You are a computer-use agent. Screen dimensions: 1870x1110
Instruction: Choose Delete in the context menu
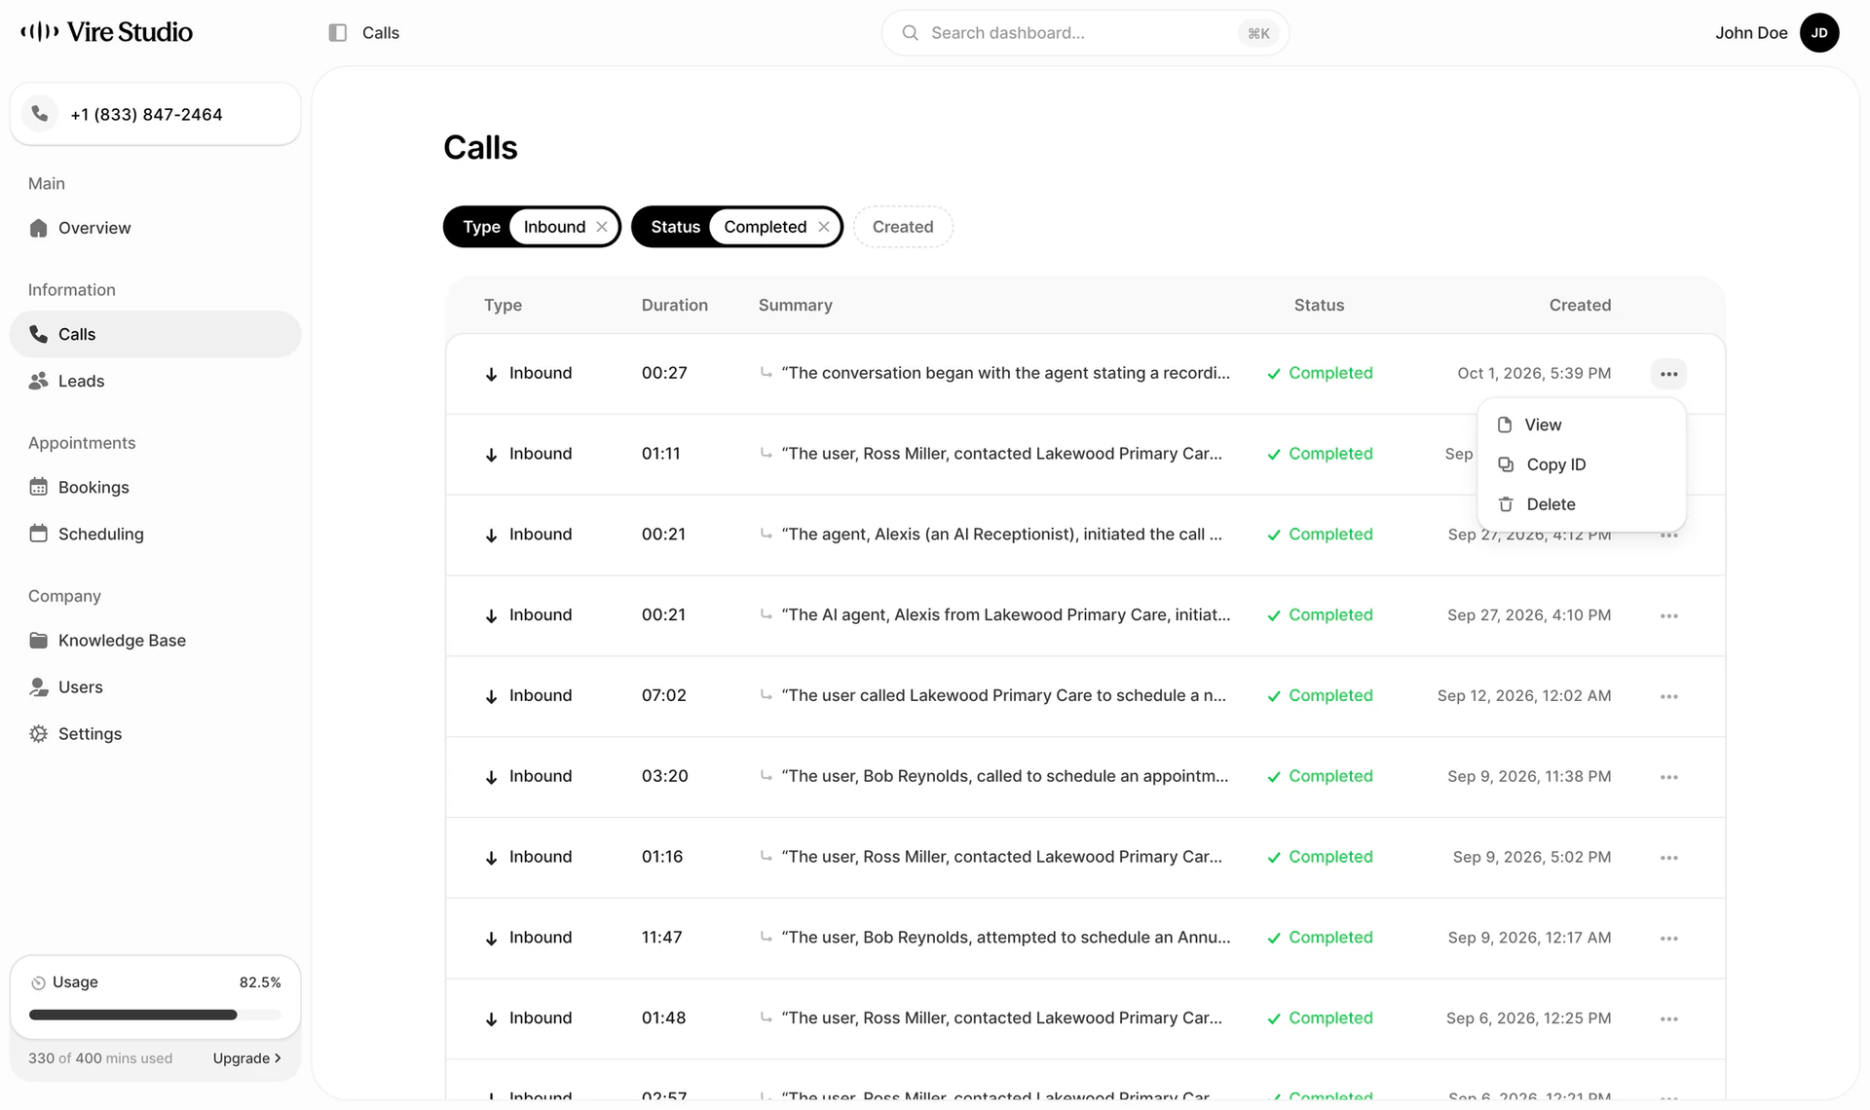(x=1581, y=504)
